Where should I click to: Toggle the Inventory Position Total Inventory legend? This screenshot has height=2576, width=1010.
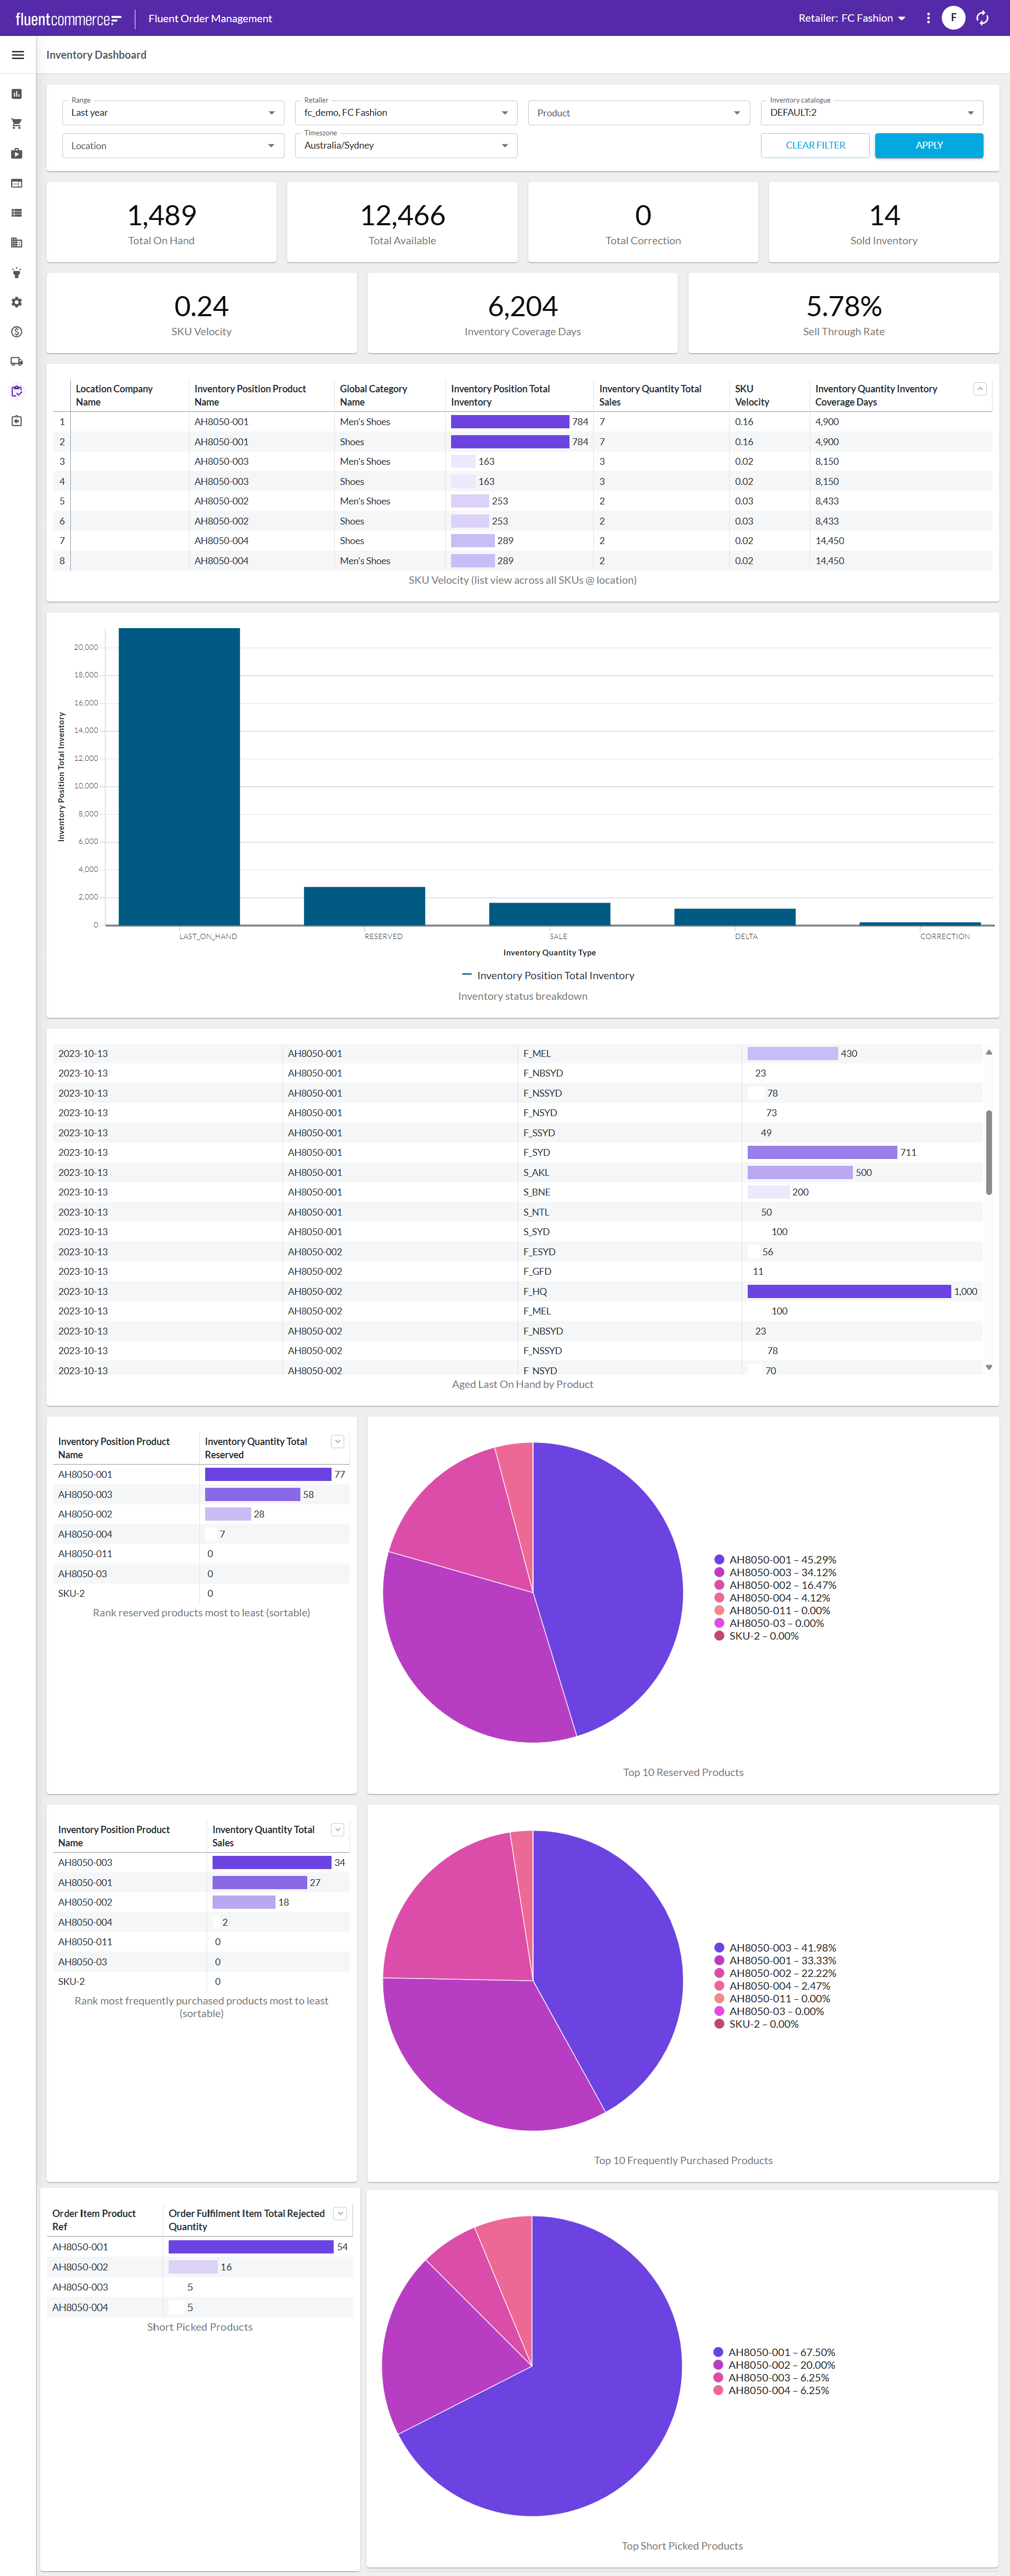pyautogui.click(x=548, y=975)
